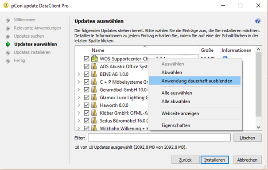268x170 pixels.
Task: Click the BENE AG package icon
Action: tap(94, 74)
